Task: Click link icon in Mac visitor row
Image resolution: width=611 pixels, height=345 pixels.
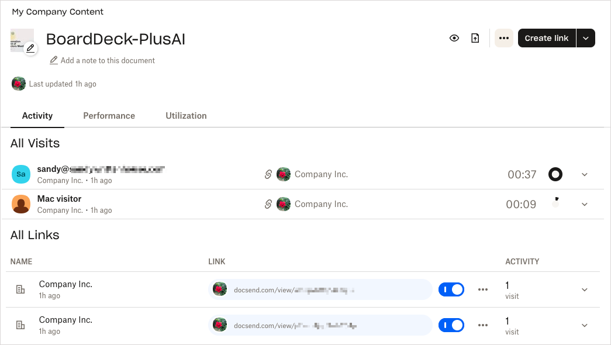Action: click(268, 204)
